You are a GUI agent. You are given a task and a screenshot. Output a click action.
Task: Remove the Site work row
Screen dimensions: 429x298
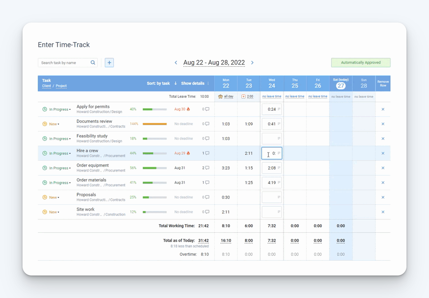click(383, 212)
